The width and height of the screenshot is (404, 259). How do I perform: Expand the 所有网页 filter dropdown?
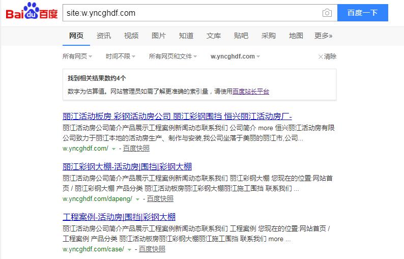pos(77,56)
